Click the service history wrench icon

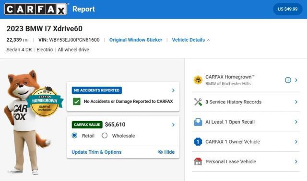point(198,102)
